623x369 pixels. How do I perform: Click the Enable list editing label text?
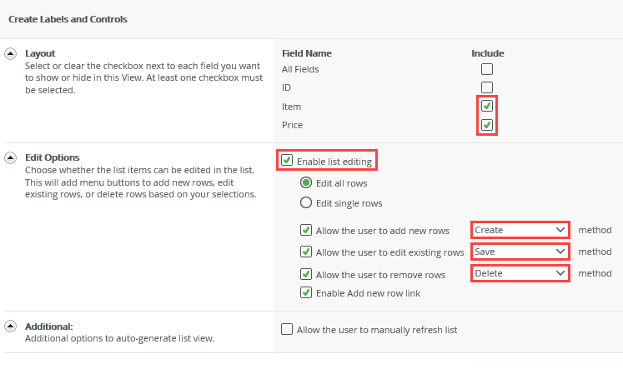tap(334, 161)
